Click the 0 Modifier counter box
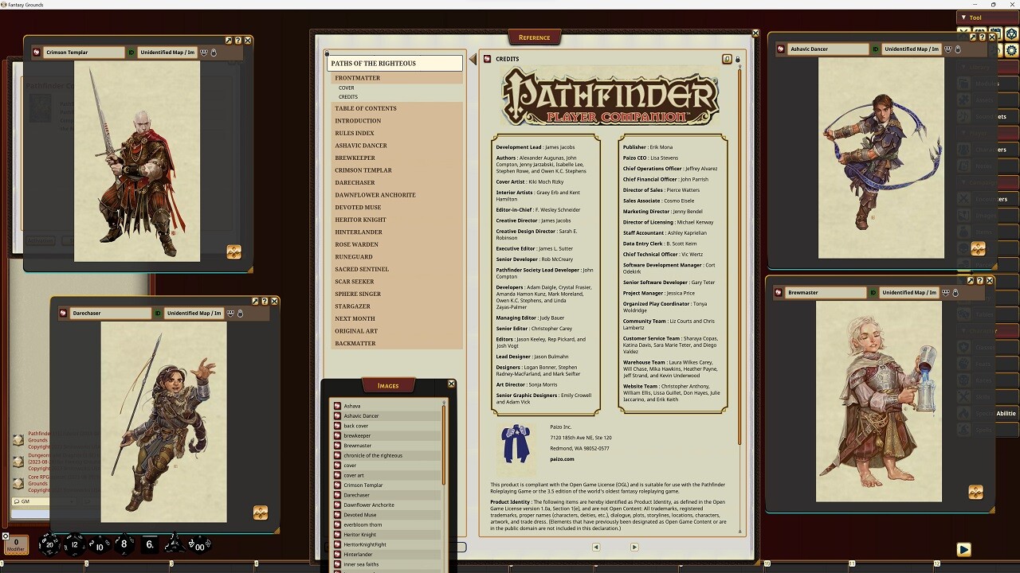 [16, 546]
